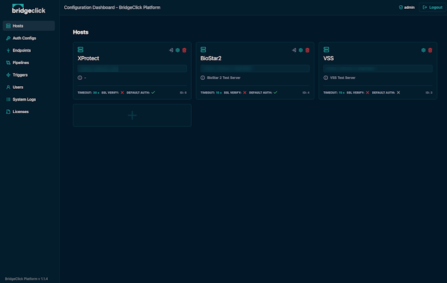Viewport: 447px width, 283px height.
Task: Click the info icon on VSS card
Action: coord(326,77)
